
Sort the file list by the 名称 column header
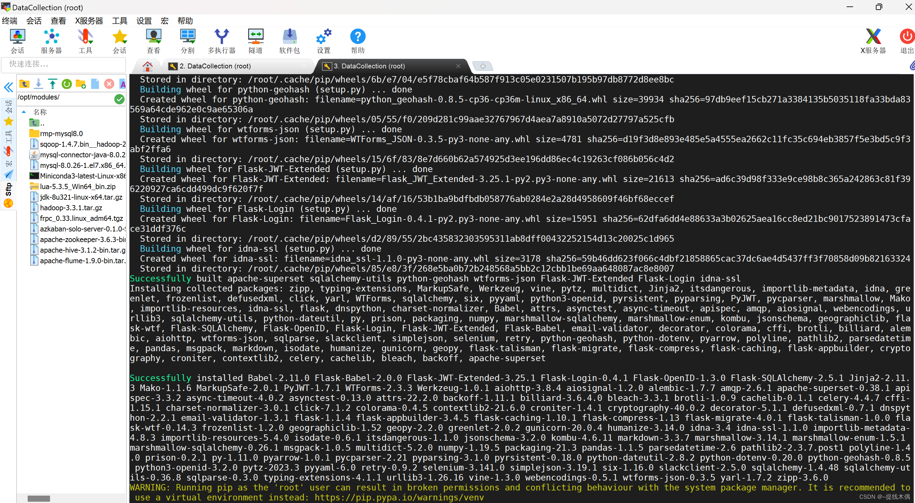click(x=40, y=112)
